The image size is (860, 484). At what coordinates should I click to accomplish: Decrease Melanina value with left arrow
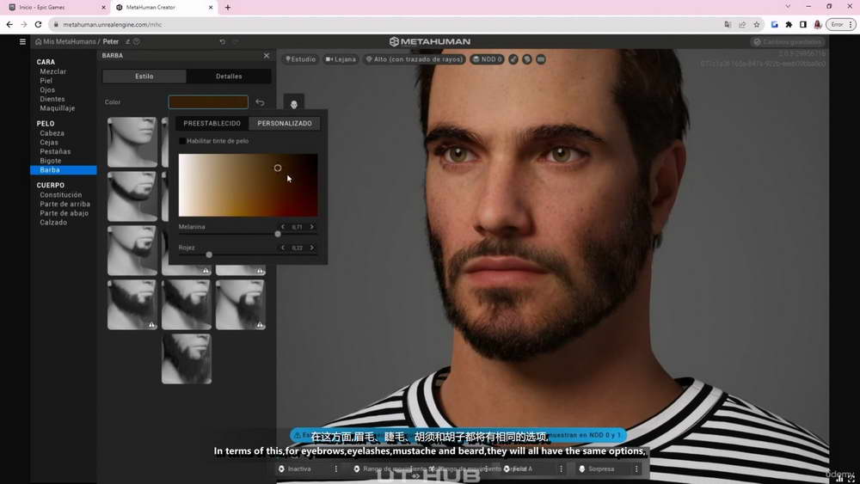tap(283, 227)
